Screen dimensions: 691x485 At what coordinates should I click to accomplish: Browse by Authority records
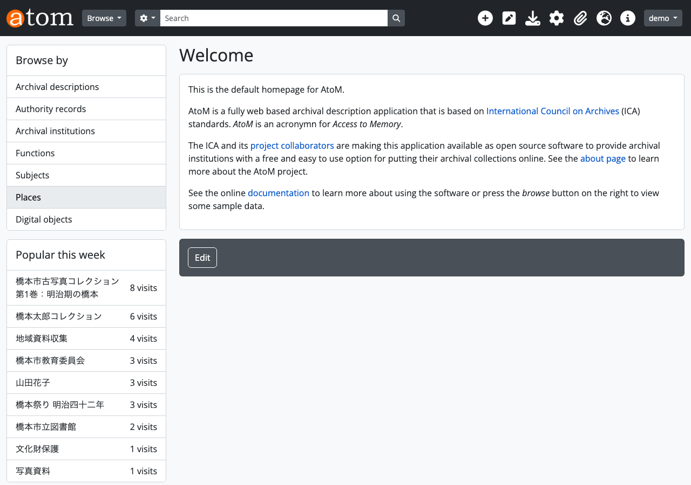point(86,109)
